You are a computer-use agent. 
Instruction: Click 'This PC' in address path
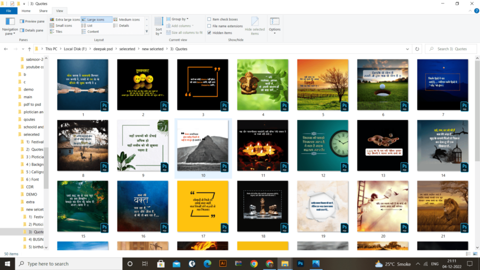click(x=51, y=49)
